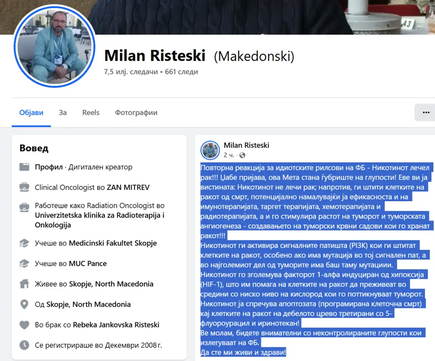Click the three-dot more options button
435x361 pixels.
(x=426, y=113)
